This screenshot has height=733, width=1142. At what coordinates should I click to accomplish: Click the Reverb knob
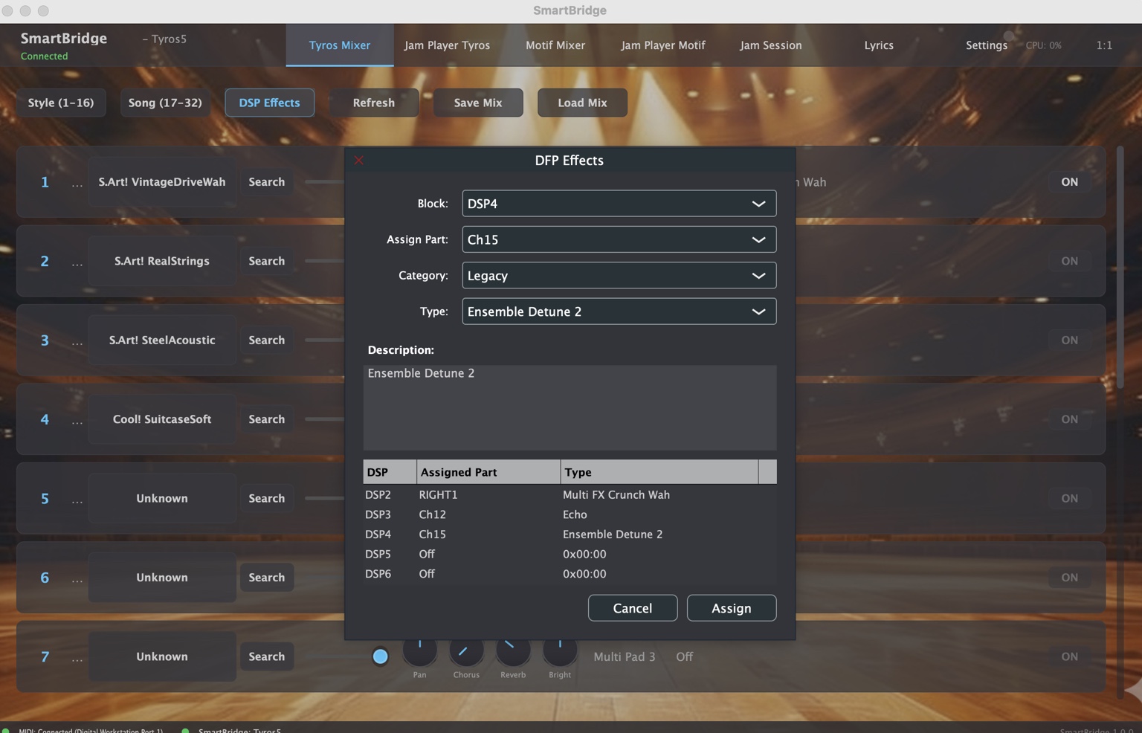[513, 653]
